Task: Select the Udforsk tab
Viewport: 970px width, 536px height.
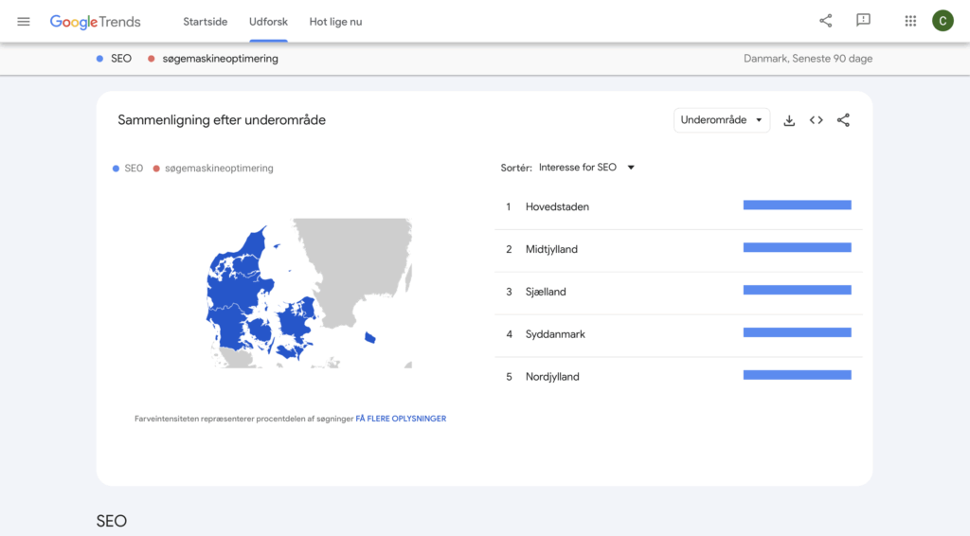Action: (x=268, y=22)
